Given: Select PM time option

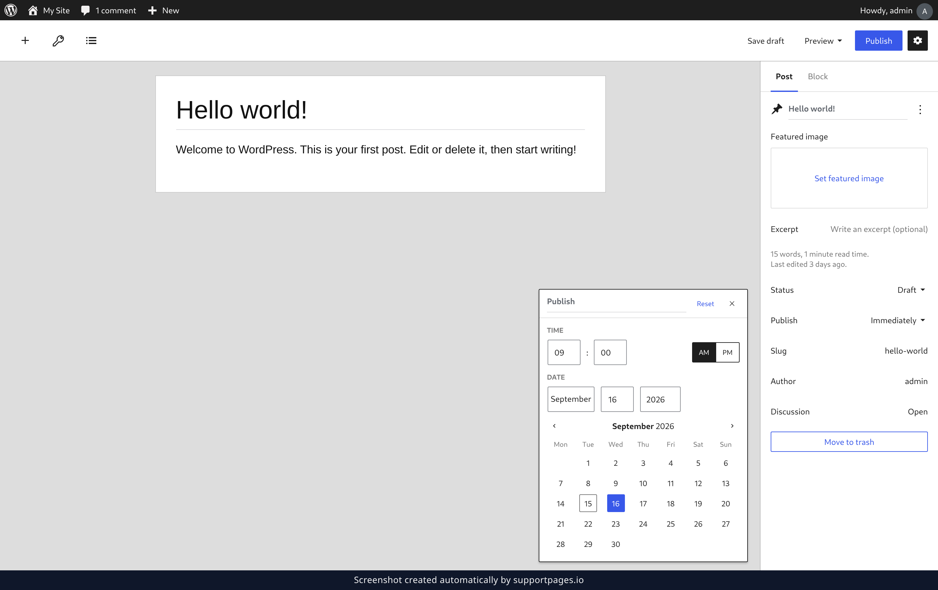Looking at the screenshot, I should point(727,352).
